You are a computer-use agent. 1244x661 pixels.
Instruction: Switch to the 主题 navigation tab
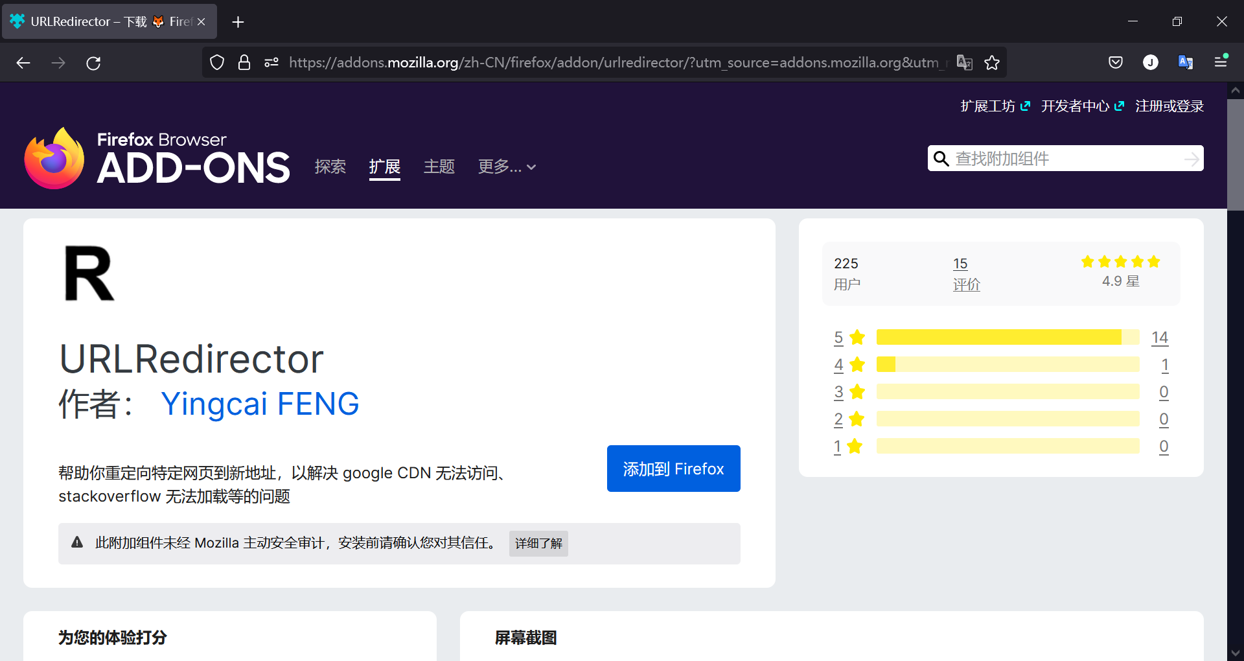[439, 167]
